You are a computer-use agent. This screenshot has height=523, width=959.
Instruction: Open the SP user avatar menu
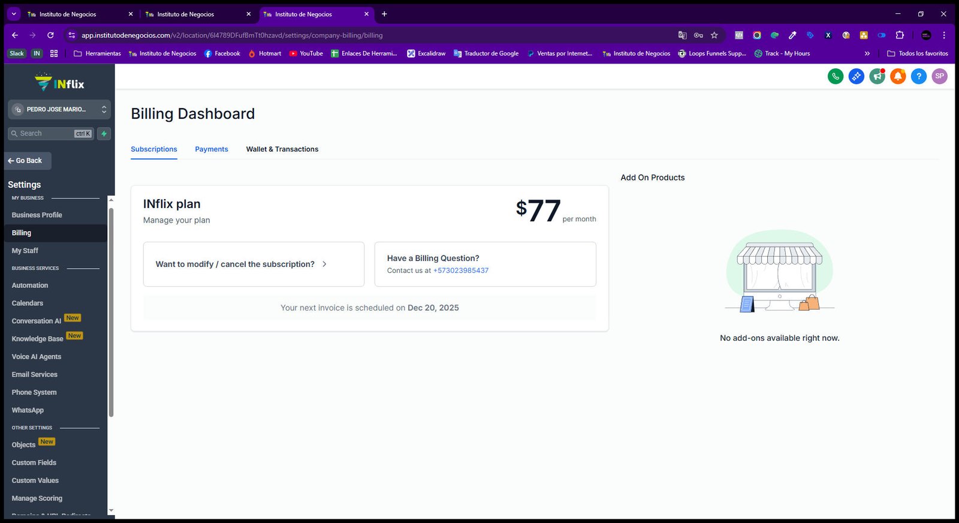tap(940, 76)
